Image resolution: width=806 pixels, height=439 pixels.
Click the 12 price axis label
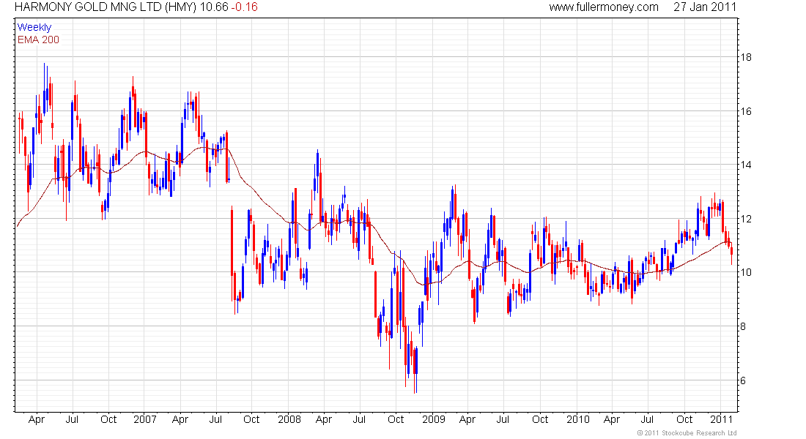[x=746, y=219]
